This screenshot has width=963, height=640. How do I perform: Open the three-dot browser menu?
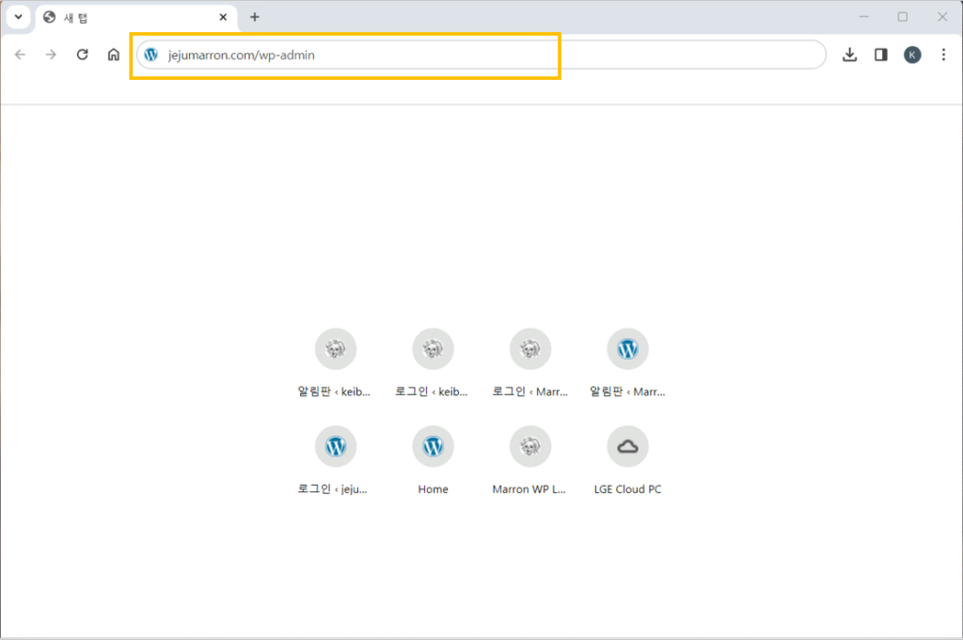click(x=943, y=55)
